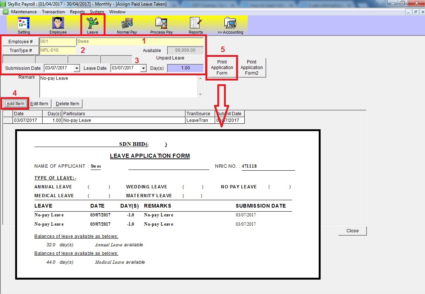The width and height of the screenshot is (425, 294).
Task: Open the Window menu
Action: (117, 12)
